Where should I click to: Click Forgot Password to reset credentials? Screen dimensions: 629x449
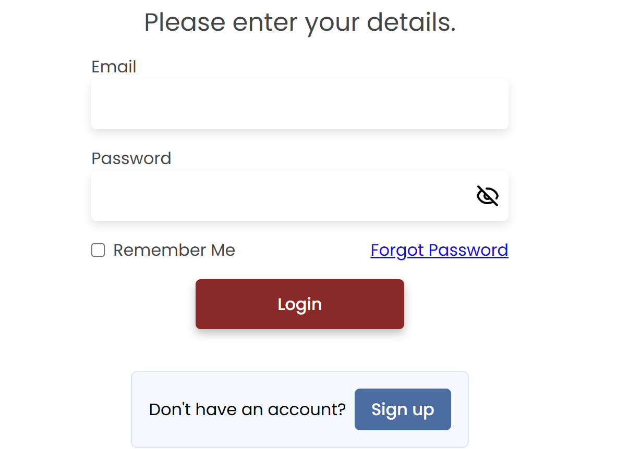(x=439, y=250)
